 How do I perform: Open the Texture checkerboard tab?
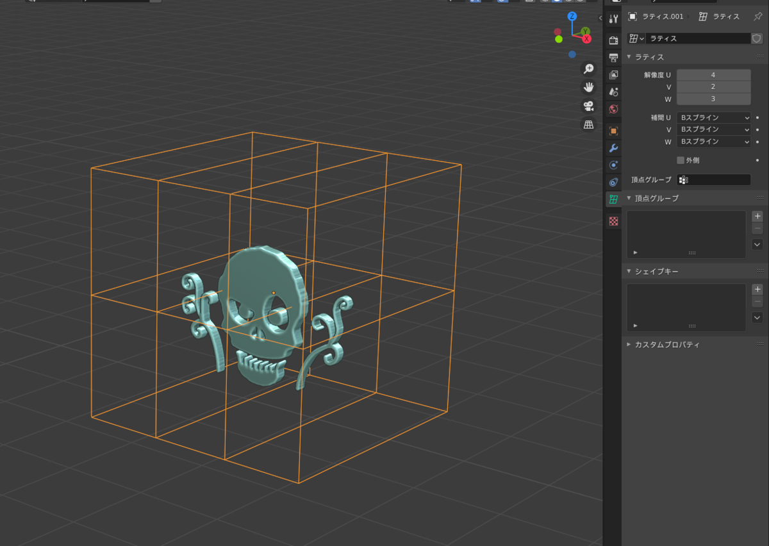(x=613, y=221)
